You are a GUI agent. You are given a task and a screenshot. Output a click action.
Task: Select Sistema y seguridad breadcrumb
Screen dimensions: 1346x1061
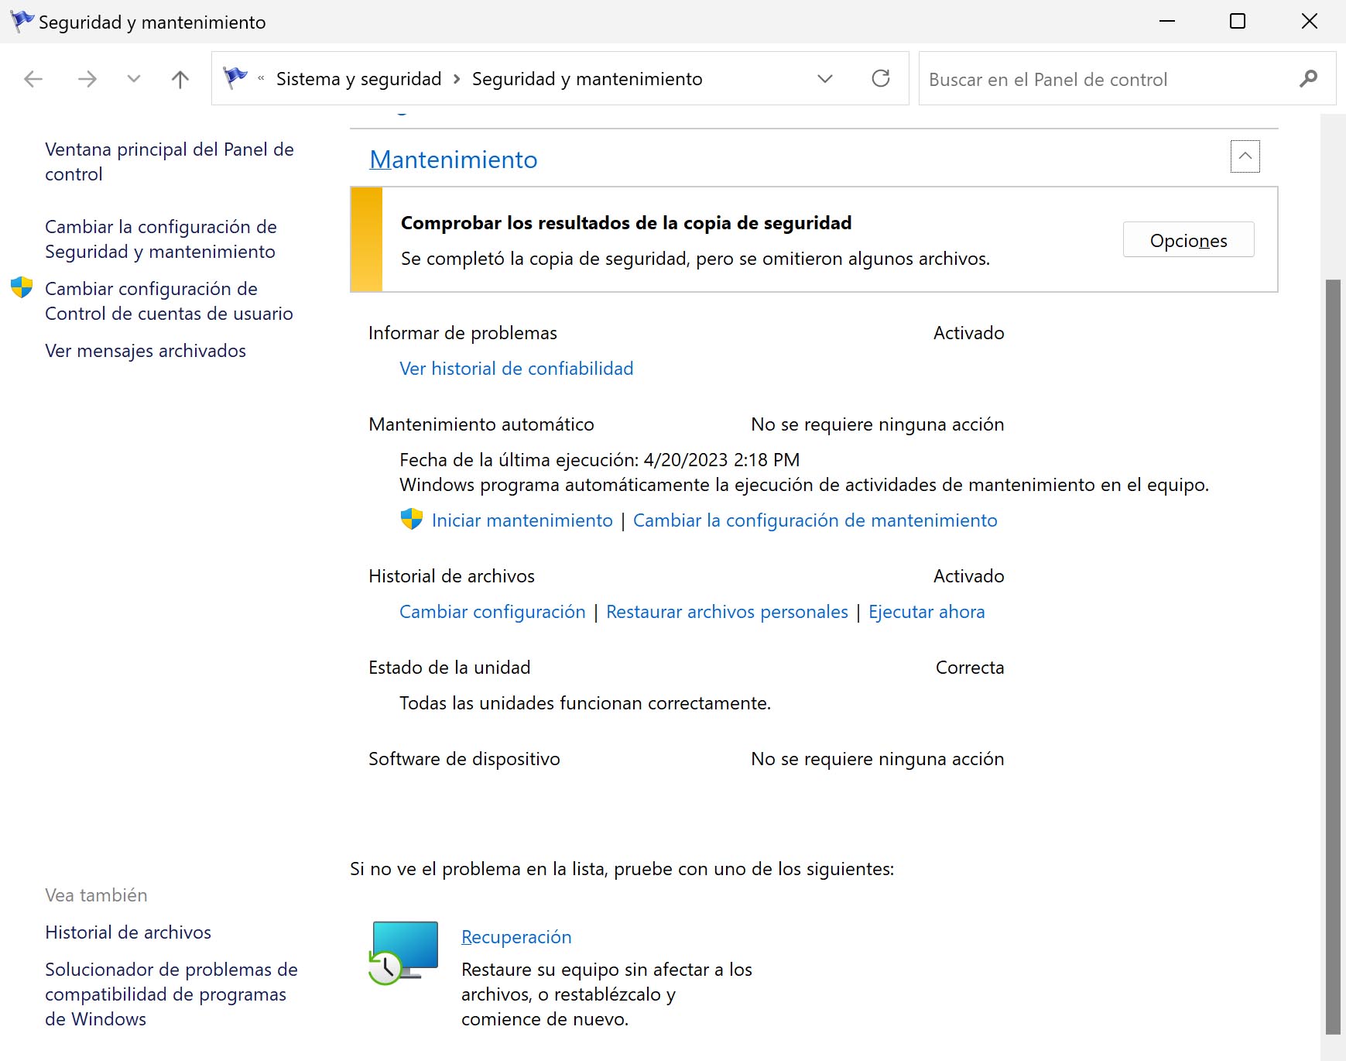click(358, 79)
